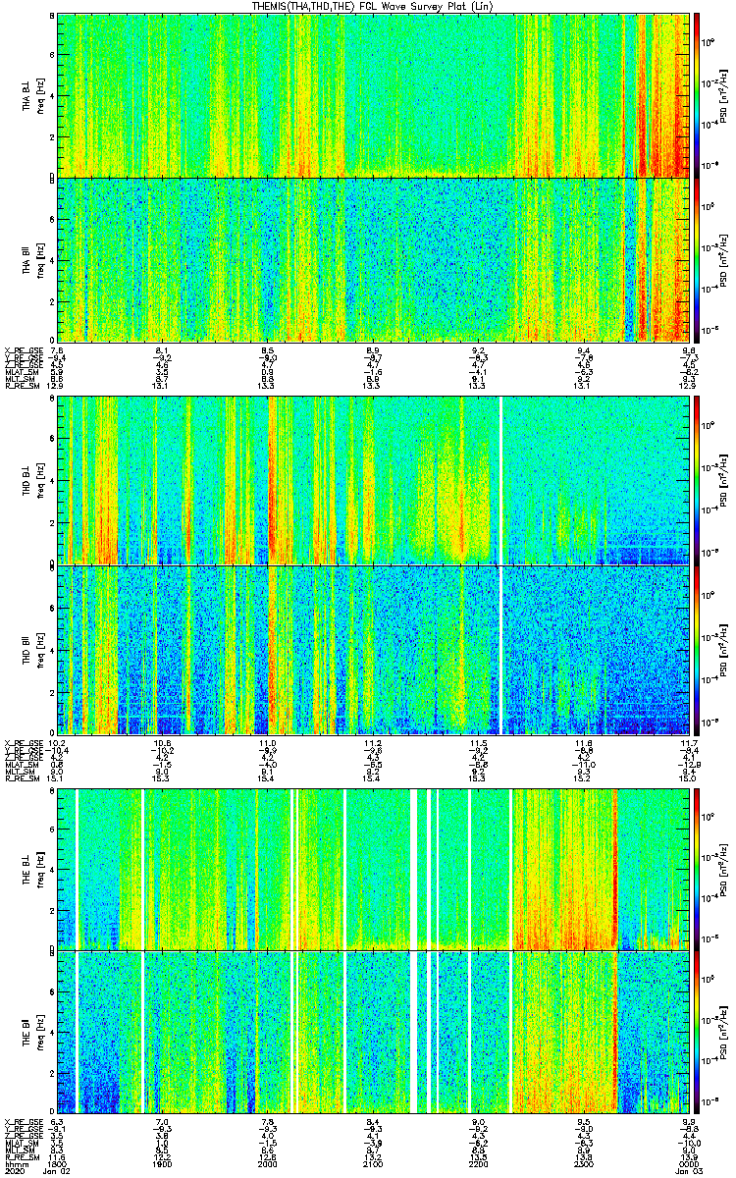Click the 2200 time tick label
The height and width of the screenshot is (1178, 736).
(x=479, y=1164)
